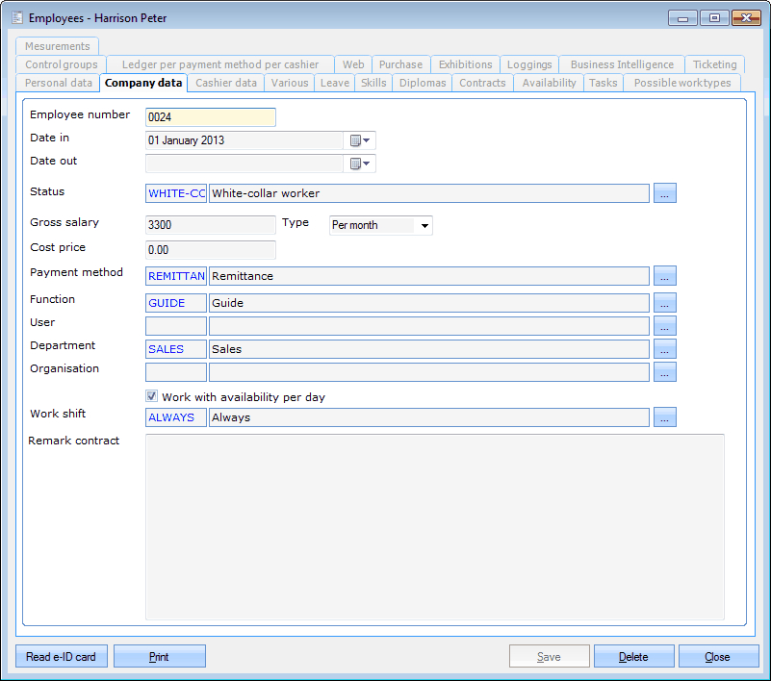Click inside the Remark contract text area
Image resolution: width=771 pixels, height=681 pixels.
434,526
